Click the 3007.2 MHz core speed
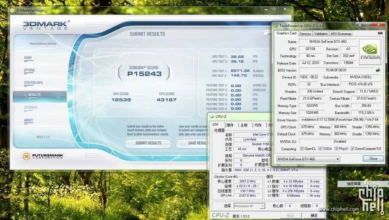The height and width of the screenshot is (220, 389). click(247, 181)
